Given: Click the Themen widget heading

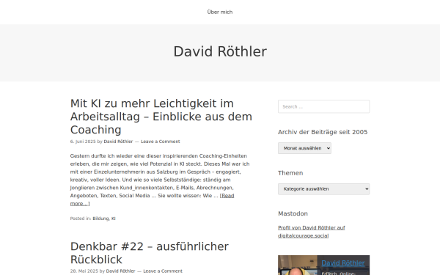Looking at the screenshot, I should click(290, 173).
